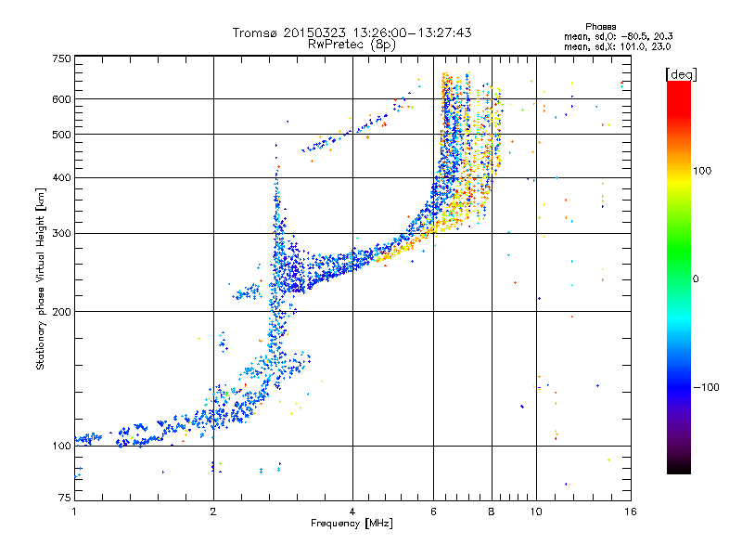This screenshot has height=557, width=742.
Task: Click x-axis tick label '2'
Action: click(x=213, y=512)
